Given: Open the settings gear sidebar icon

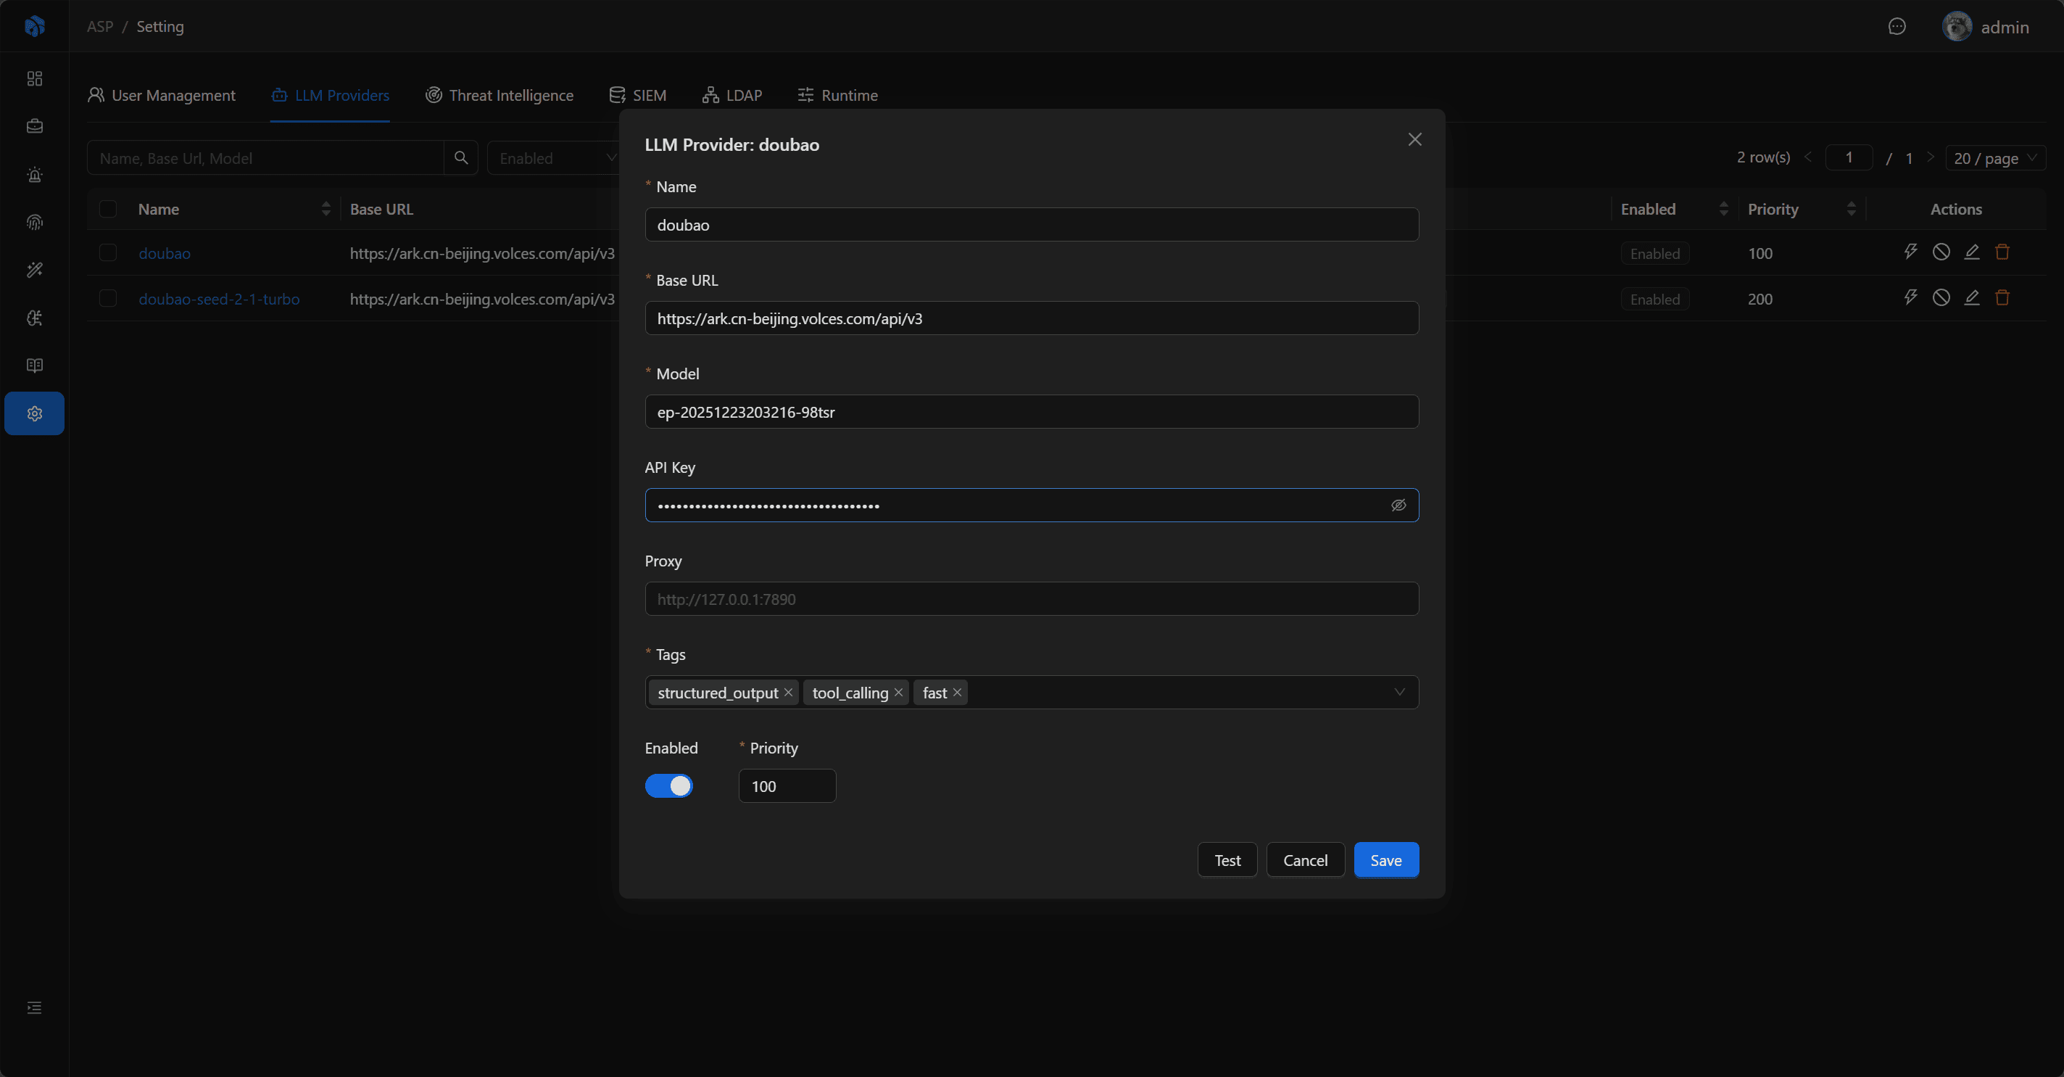Looking at the screenshot, I should point(35,413).
